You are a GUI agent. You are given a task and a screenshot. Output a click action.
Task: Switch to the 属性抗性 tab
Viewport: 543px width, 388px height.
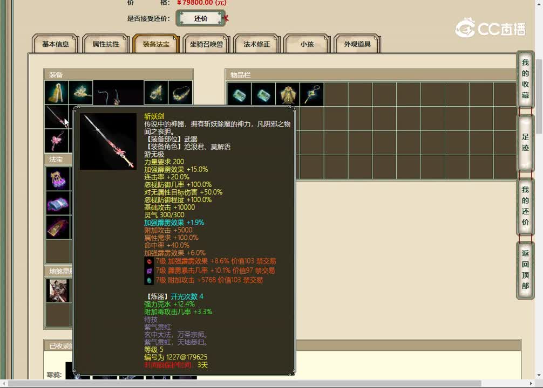pos(106,44)
